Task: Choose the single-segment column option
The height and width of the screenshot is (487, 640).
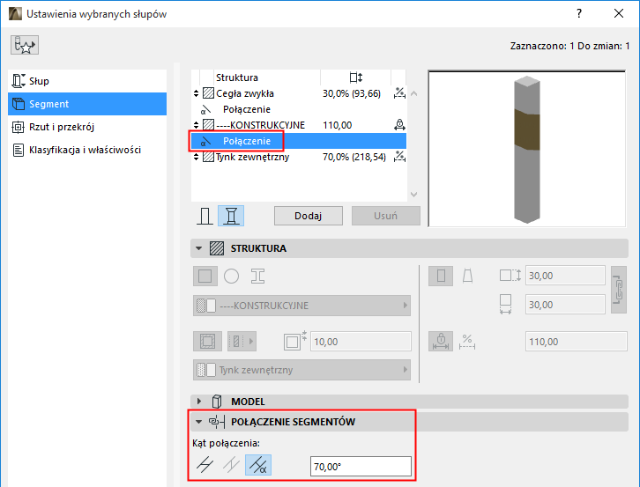Action: [205, 216]
